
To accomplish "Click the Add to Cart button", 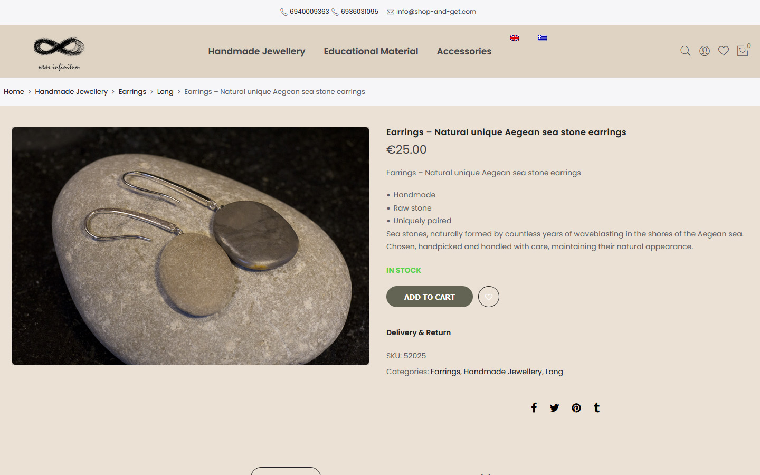I will pos(430,297).
